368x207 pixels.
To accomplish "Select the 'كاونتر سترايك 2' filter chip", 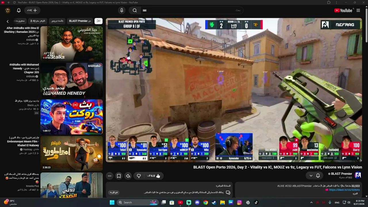I will [38, 21].
